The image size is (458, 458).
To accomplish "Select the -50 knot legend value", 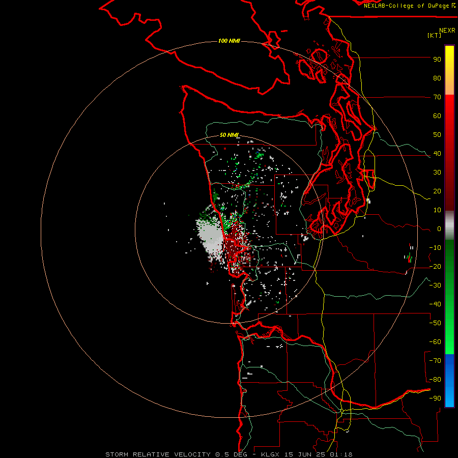I will pyautogui.click(x=435, y=323).
